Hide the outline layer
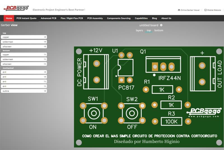 tap(45, 91)
